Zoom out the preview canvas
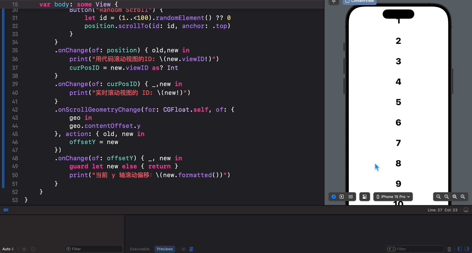 tap(438, 197)
